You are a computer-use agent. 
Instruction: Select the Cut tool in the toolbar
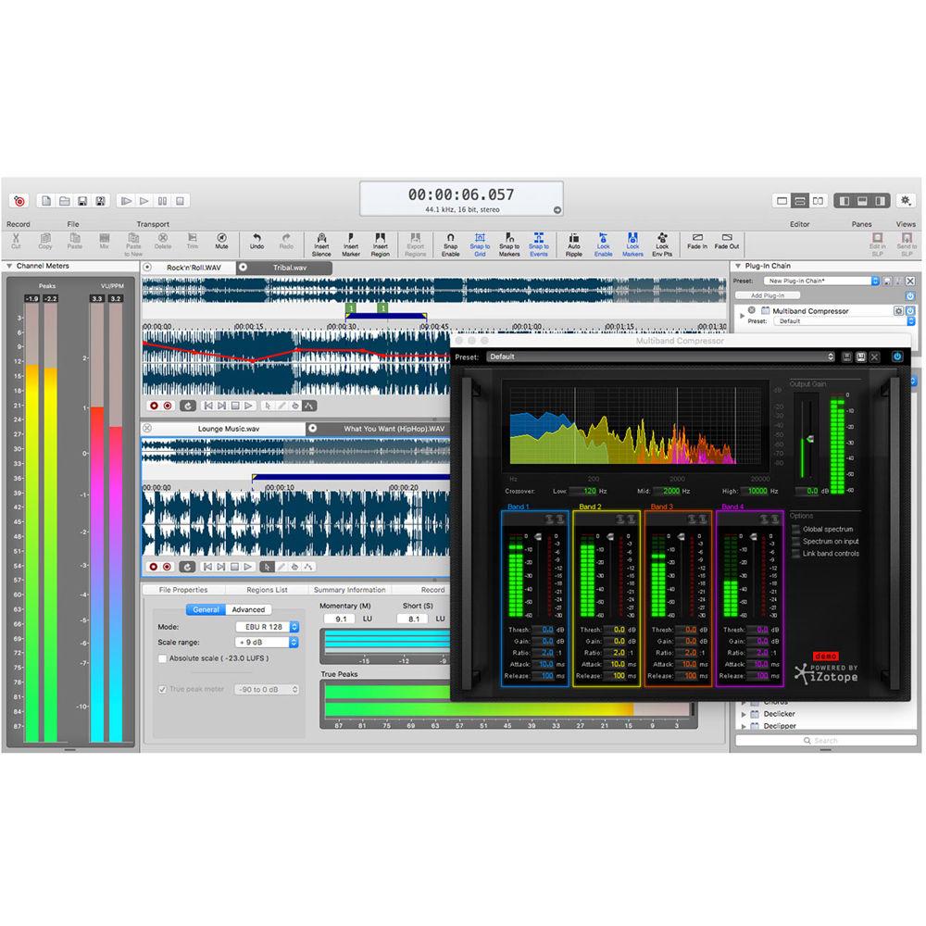coord(16,243)
